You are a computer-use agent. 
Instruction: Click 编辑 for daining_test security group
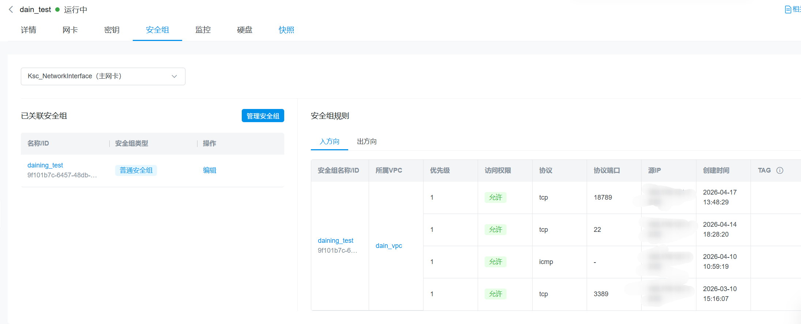(210, 170)
